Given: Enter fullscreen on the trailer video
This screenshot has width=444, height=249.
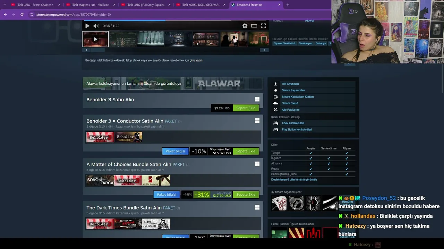Looking at the screenshot, I should coord(263,26).
